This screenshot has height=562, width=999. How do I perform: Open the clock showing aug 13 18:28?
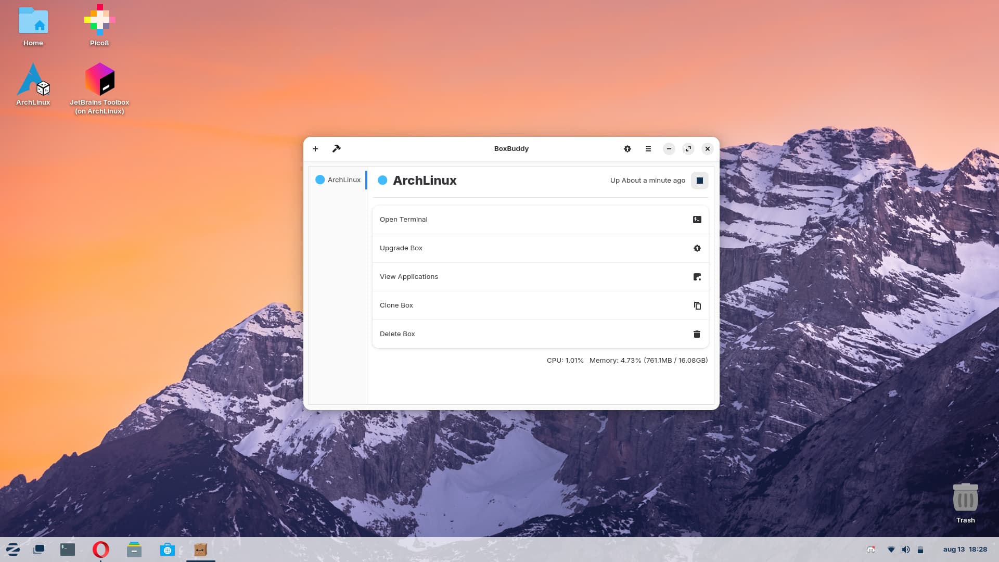[965, 550]
